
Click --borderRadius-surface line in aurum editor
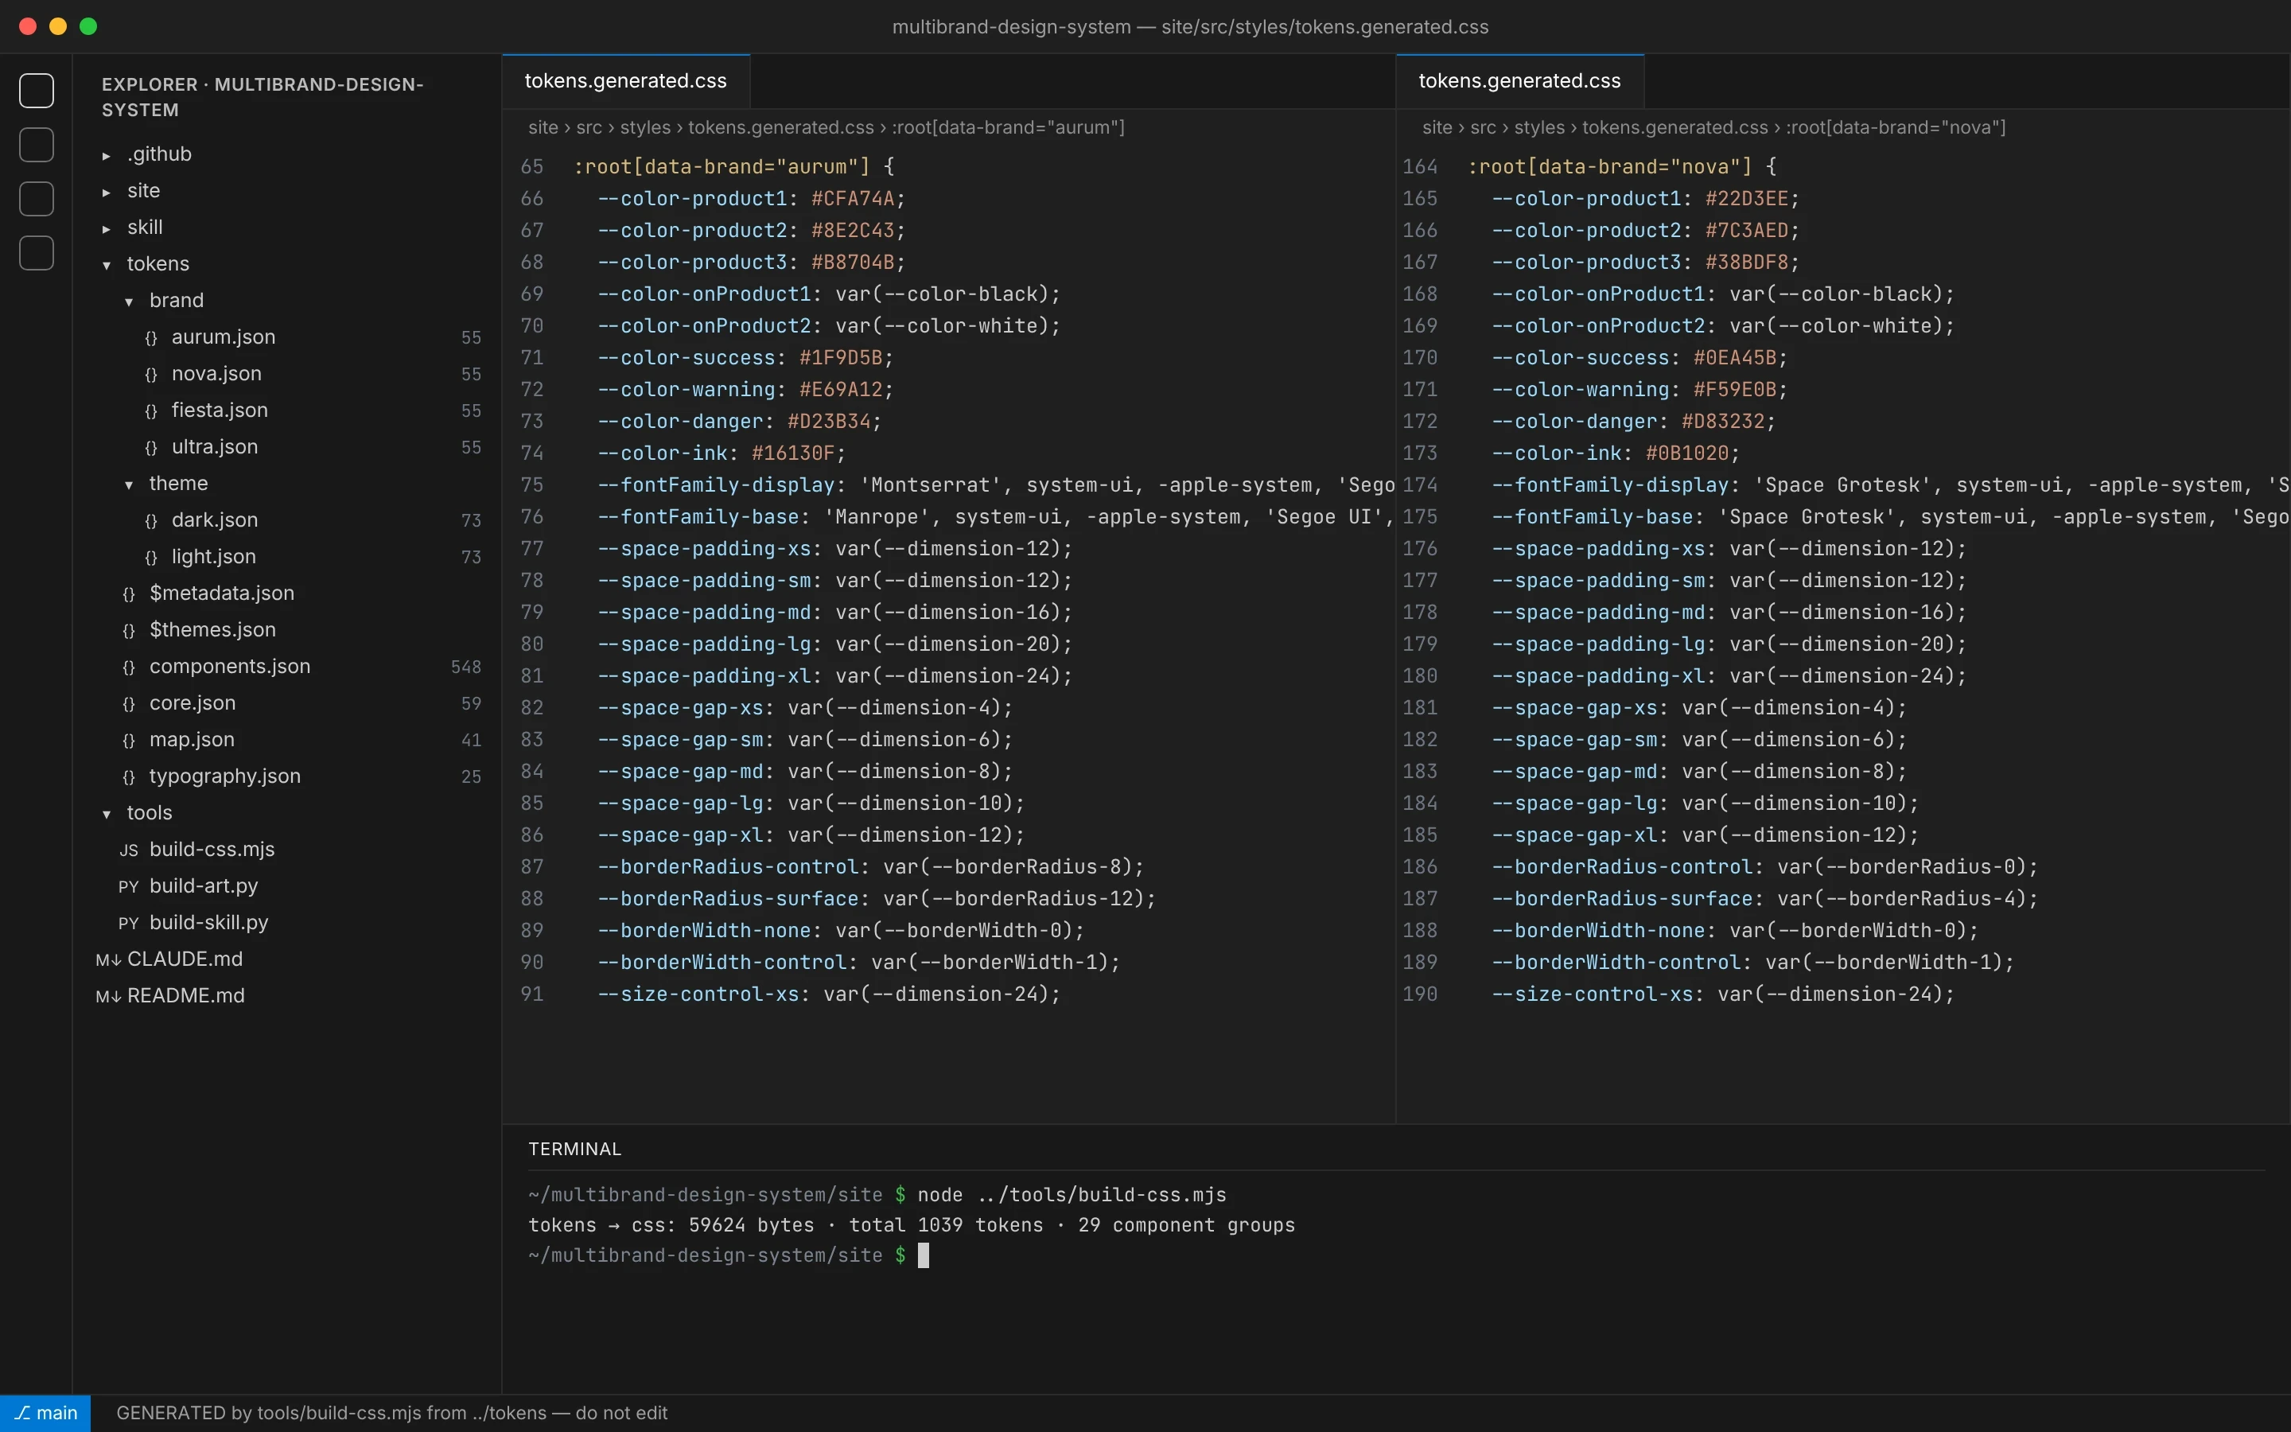point(877,899)
